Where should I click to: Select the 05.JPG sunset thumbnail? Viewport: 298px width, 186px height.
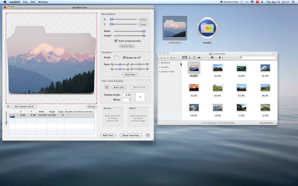pyautogui.click(x=194, y=88)
